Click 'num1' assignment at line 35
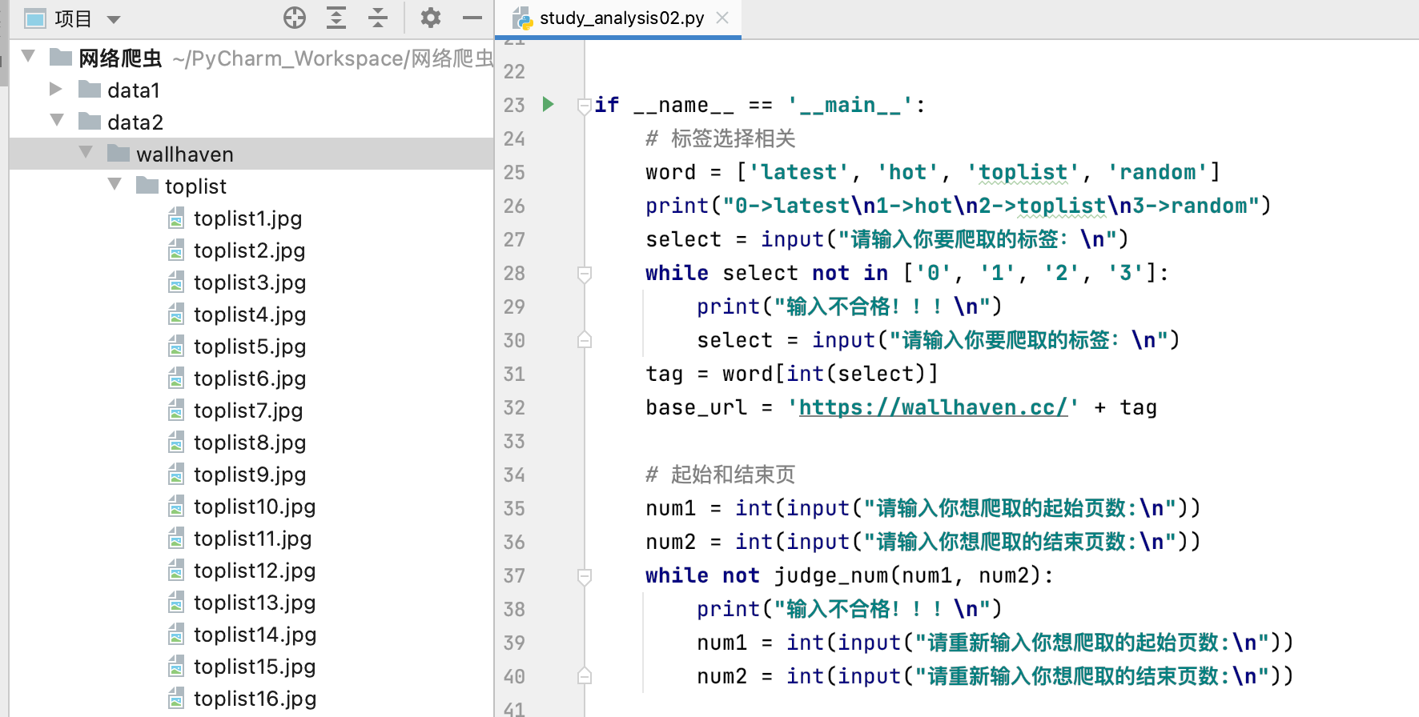 click(671, 508)
